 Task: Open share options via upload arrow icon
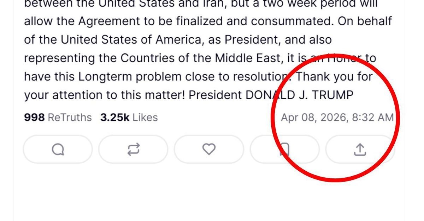(x=360, y=150)
